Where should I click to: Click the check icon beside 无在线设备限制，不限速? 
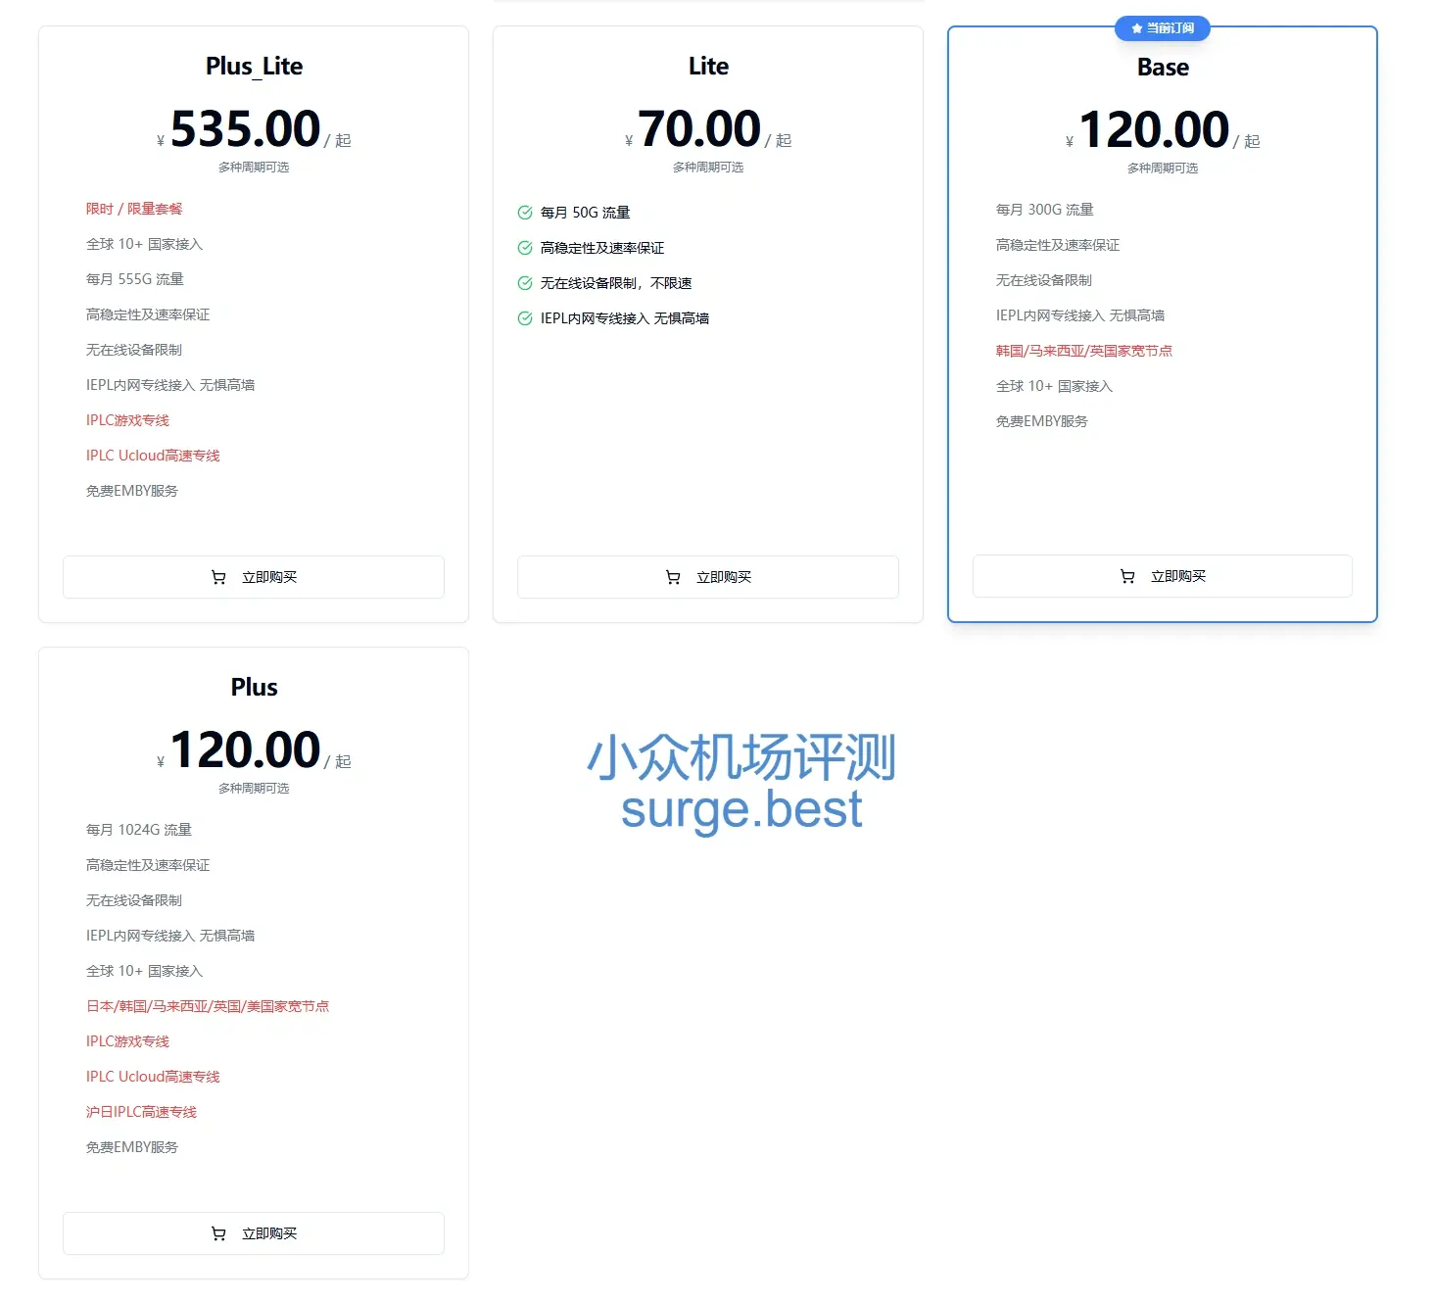[525, 283]
